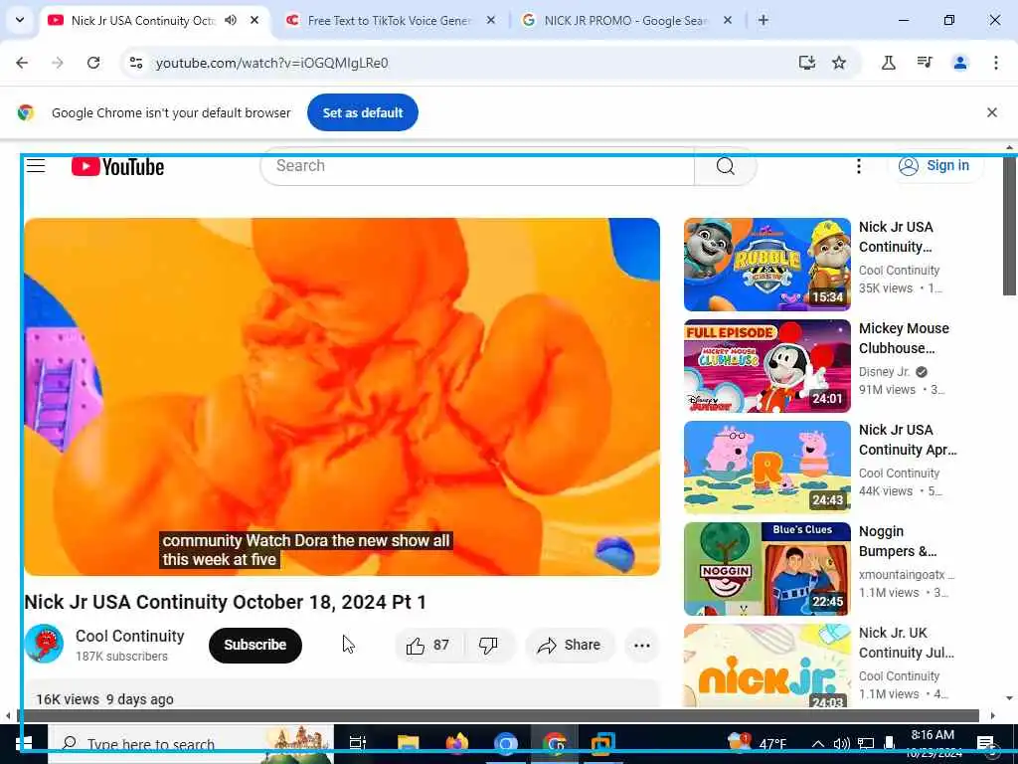Dislike the video with thumbs down
Image resolution: width=1018 pixels, height=764 pixels.
(x=488, y=645)
